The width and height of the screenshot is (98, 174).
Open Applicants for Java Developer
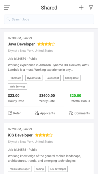pos(45,113)
